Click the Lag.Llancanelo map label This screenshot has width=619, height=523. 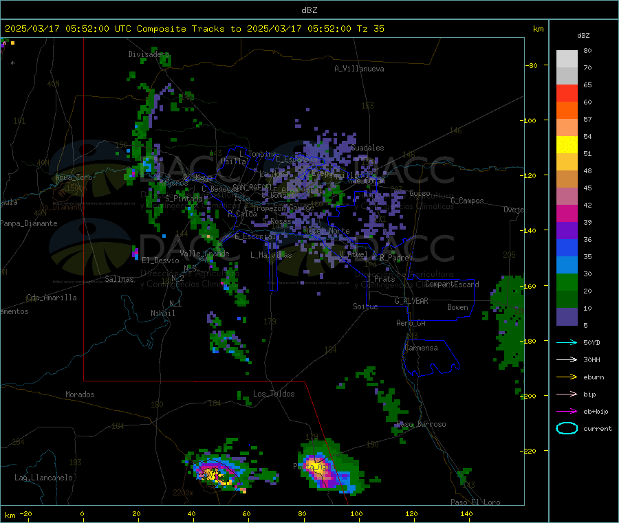click(x=43, y=478)
